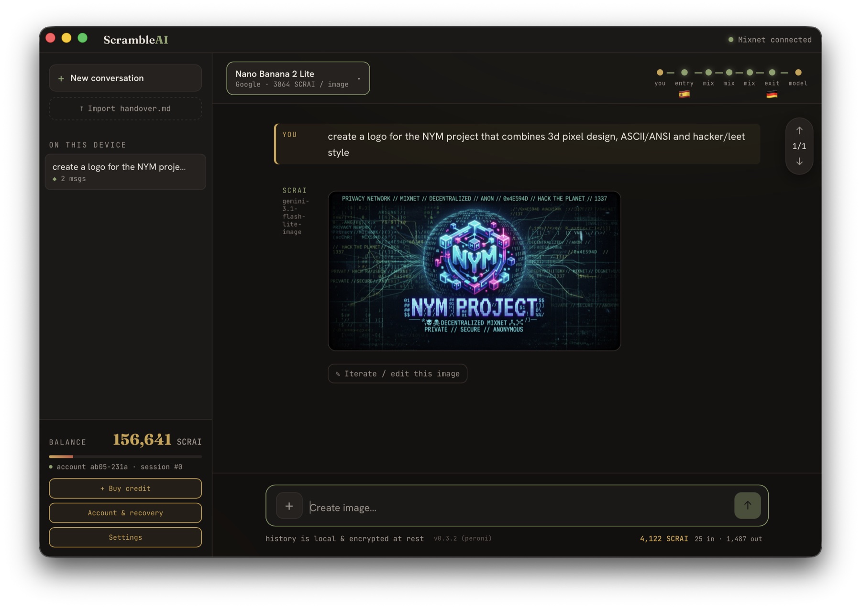Click the 'YOU' message label
This screenshot has height=609, width=861.
(290, 135)
